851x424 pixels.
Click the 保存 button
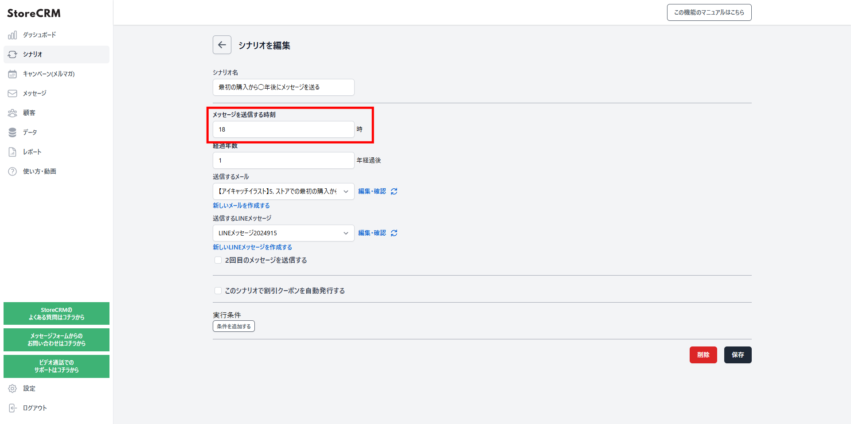click(738, 355)
